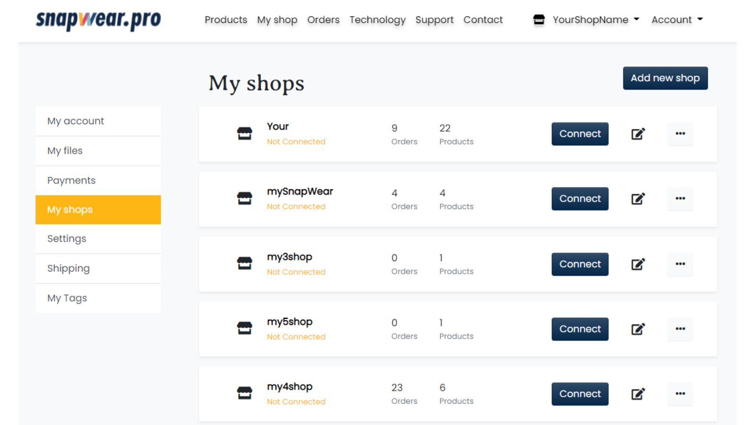Edit the my4shop shop via pencil icon
Screen dimensions: 755x425
[638, 394]
